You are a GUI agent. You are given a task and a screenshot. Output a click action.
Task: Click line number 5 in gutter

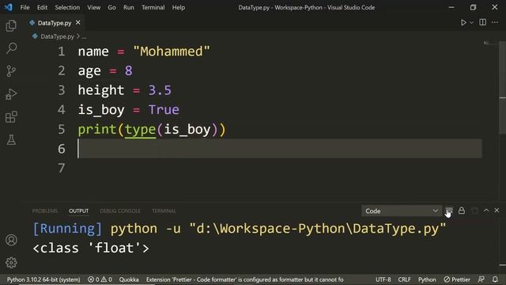click(x=62, y=130)
